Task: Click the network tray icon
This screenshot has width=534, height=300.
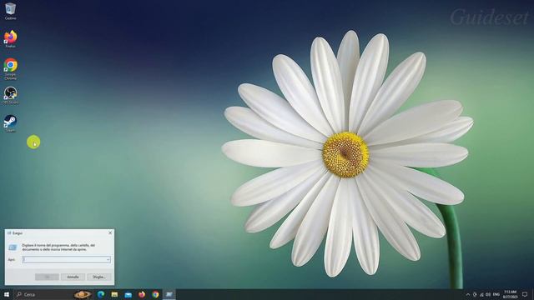Action: point(481,294)
